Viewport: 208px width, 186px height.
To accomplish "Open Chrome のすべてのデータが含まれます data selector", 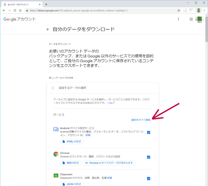I will [x=109, y=163].
